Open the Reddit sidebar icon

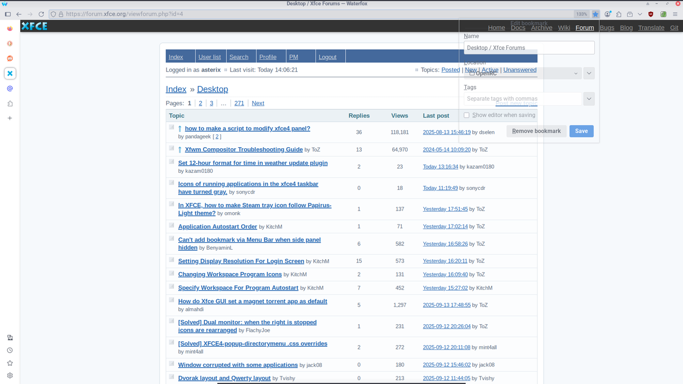(10, 59)
